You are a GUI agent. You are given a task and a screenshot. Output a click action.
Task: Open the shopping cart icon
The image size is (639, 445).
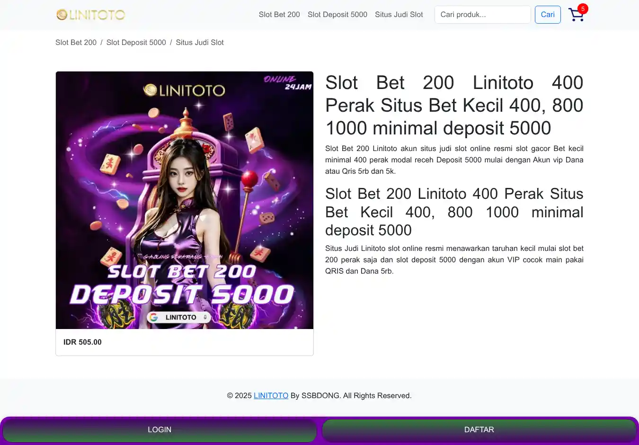(x=576, y=15)
